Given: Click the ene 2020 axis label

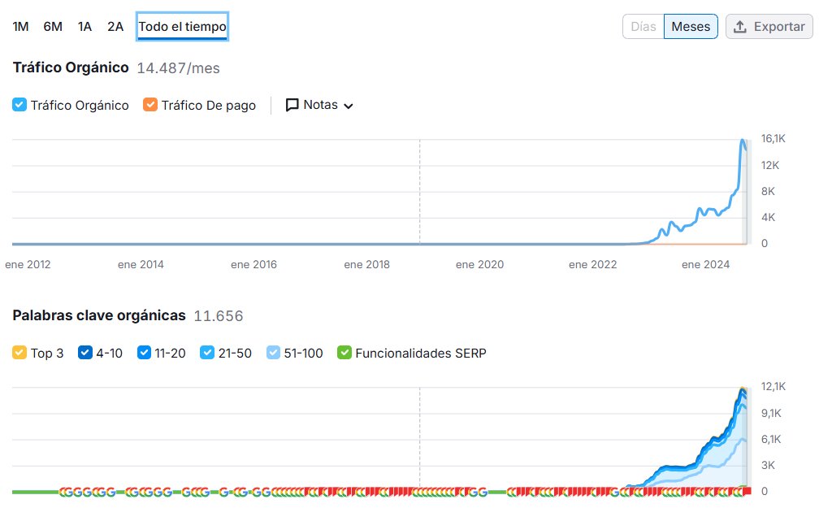Looking at the screenshot, I should click(x=479, y=264).
